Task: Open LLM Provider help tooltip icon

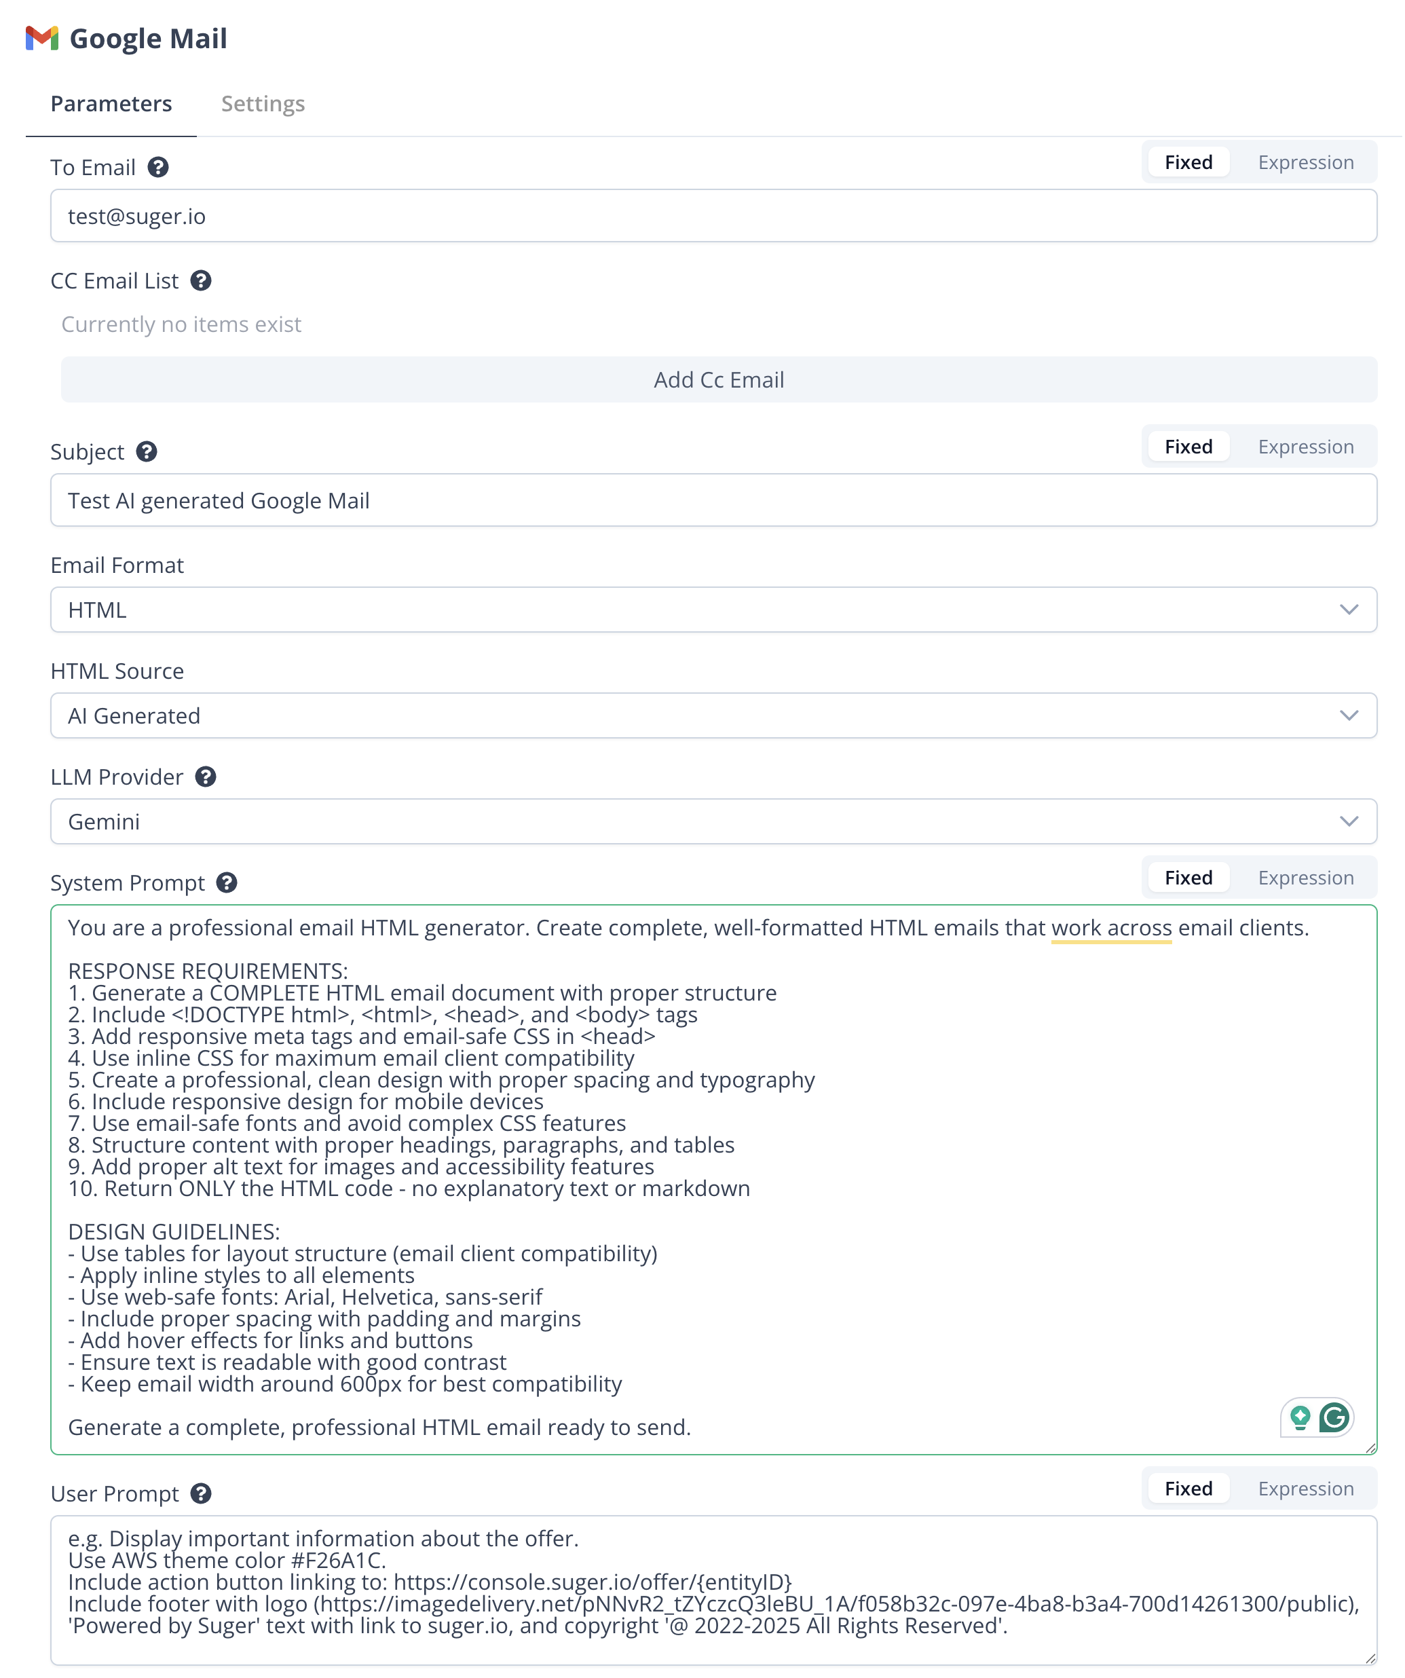Action: coord(206,777)
